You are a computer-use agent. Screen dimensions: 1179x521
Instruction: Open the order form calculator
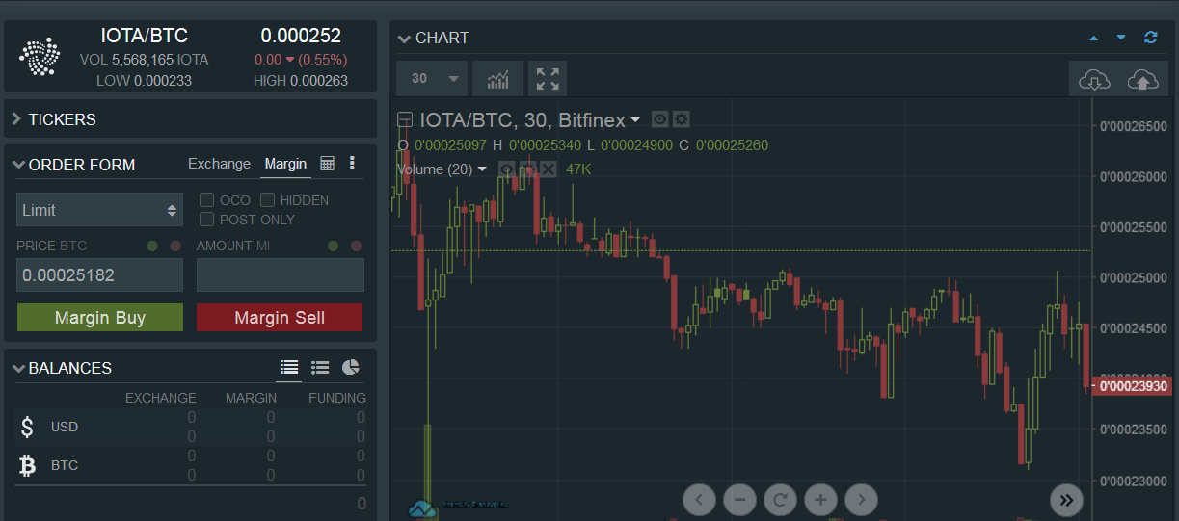(327, 164)
